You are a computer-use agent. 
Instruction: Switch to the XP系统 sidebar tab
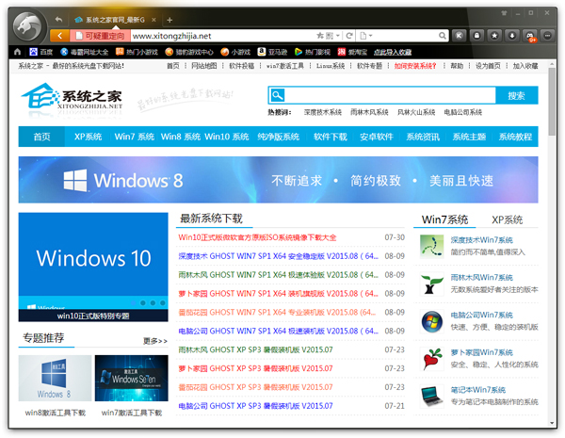[x=507, y=219]
